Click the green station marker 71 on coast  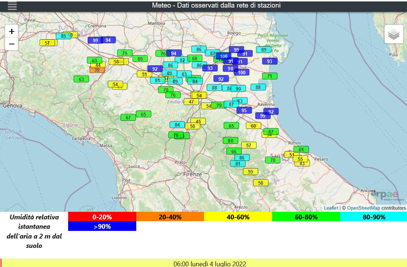point(270,76)
